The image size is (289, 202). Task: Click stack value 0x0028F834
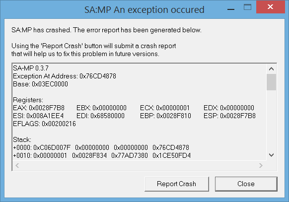[x=89, y=155]
